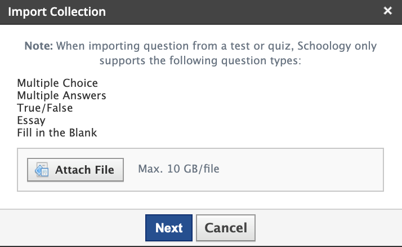Click the file icon inside Attach File
Viewport: 402px width, 247px height.
point(42,170)
